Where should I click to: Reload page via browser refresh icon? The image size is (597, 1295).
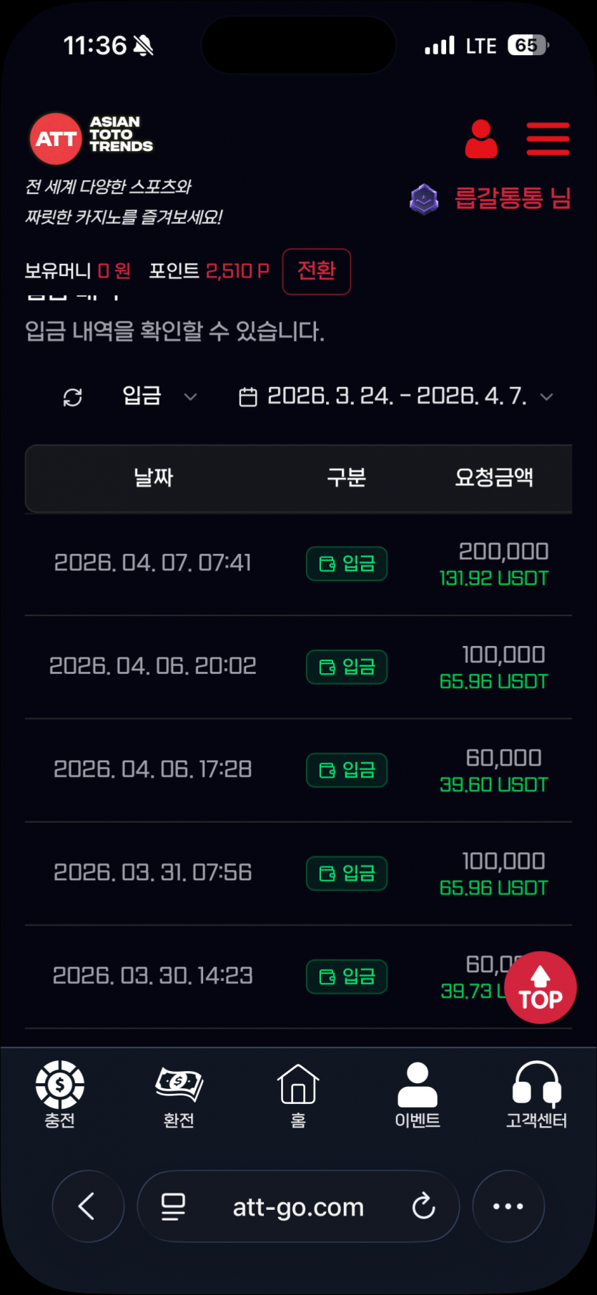coord(423,1206)
